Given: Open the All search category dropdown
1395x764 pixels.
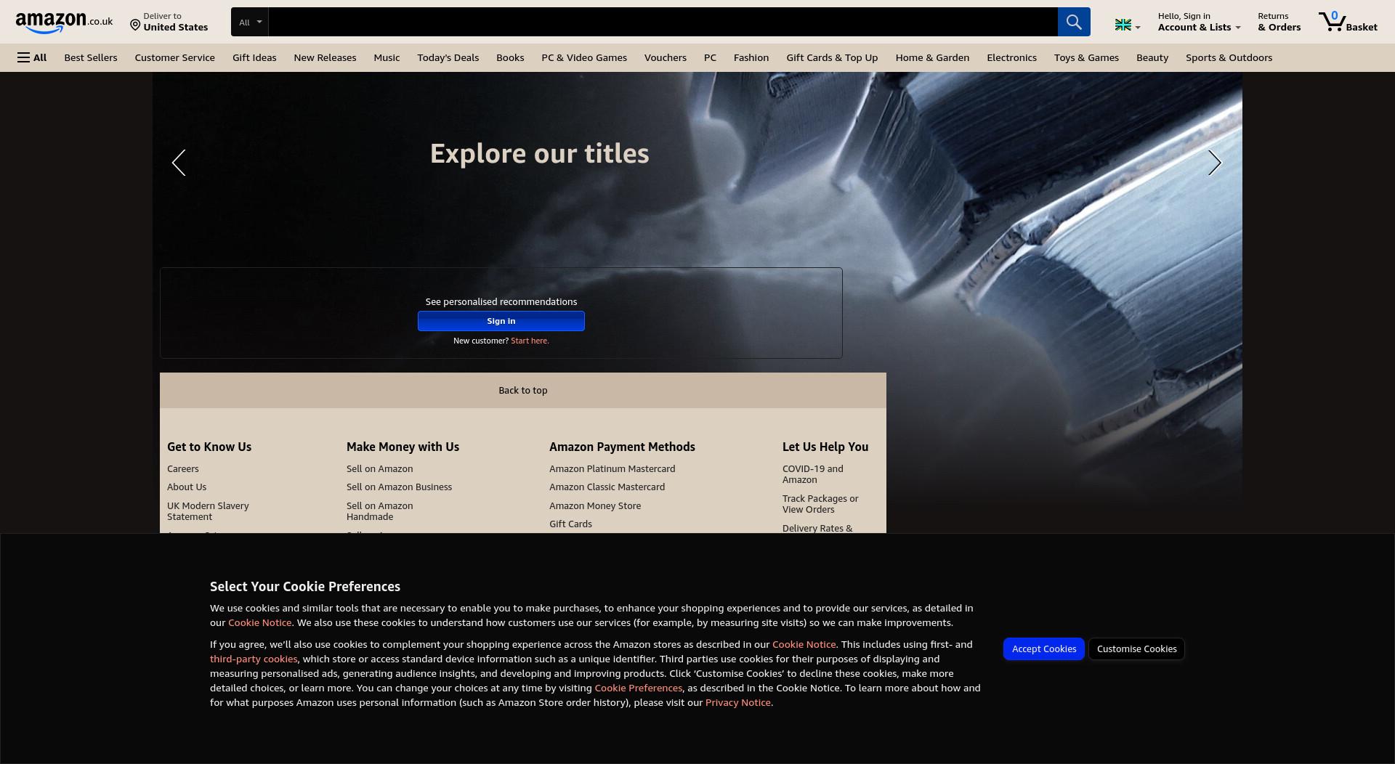Looking at the screenshot, I should click(x=250, y=22).
